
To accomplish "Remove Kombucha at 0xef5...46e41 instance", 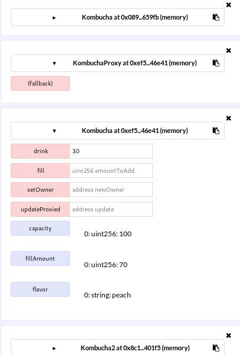I will [229, 118].
